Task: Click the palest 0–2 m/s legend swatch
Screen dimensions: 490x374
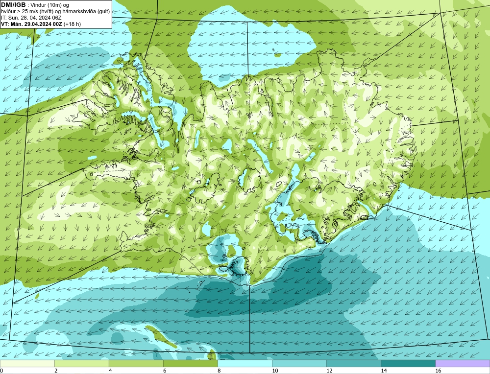Action: tap(27, 363)
